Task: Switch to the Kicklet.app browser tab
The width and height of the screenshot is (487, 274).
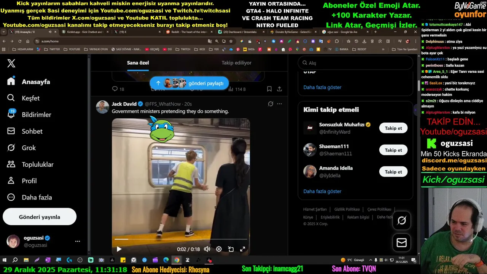Action: coord(84,32)
